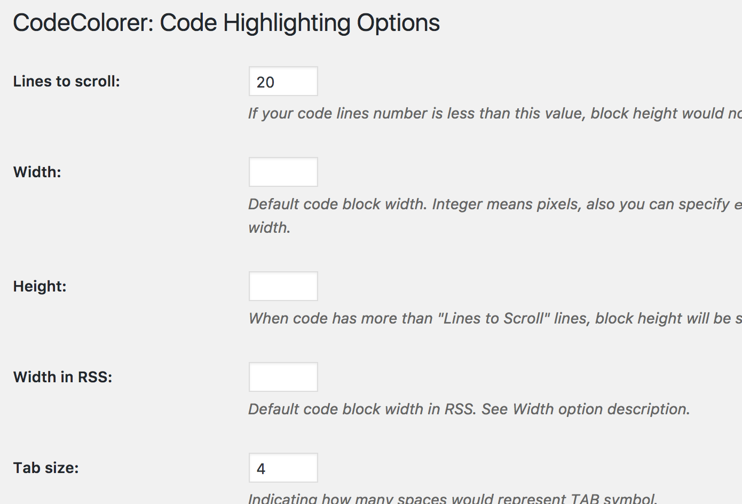Click the "Lines to scroll:" label

tap(67, 81)
